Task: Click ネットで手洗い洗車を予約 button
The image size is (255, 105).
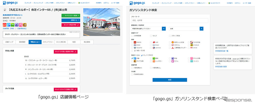Action: [66, 52]
